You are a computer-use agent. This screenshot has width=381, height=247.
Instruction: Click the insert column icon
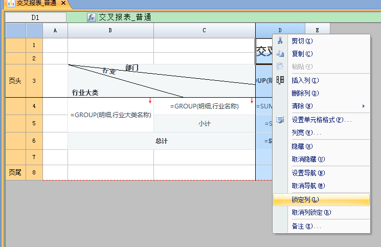280,80
